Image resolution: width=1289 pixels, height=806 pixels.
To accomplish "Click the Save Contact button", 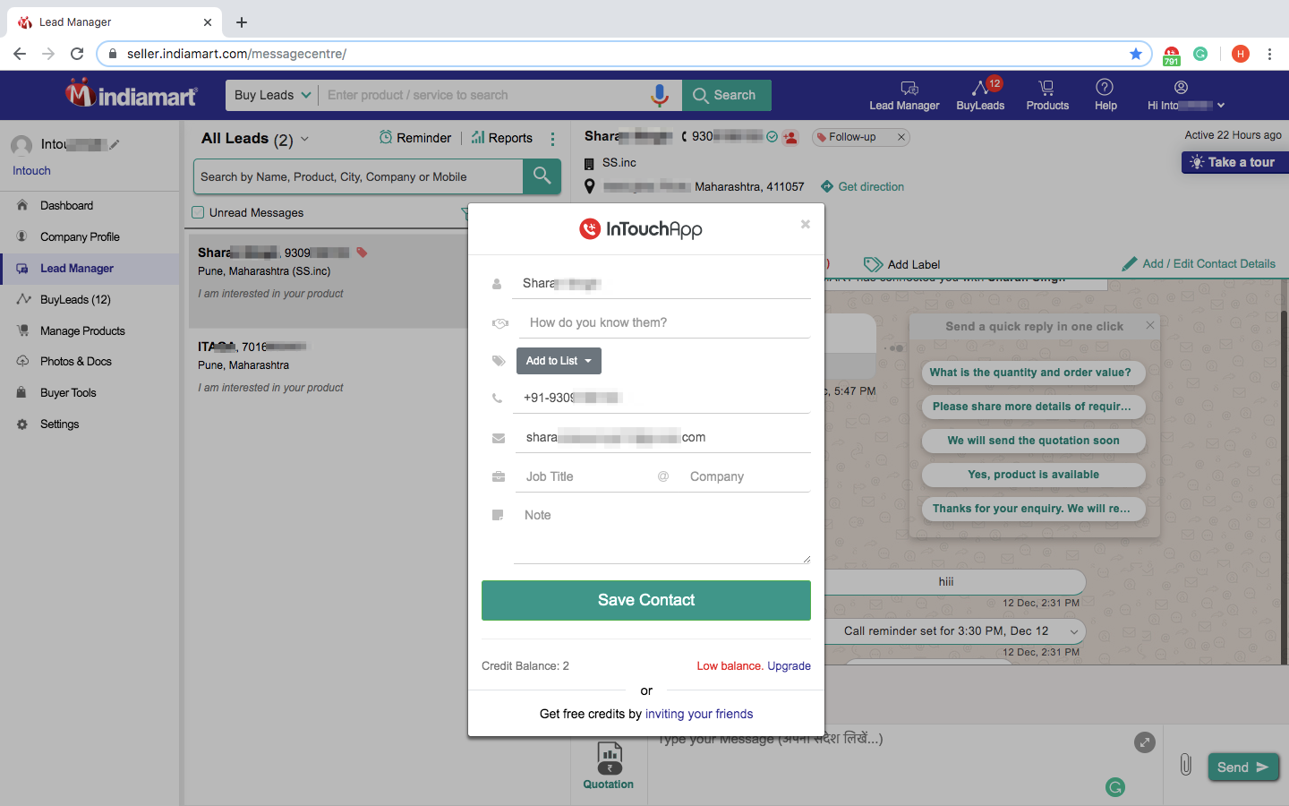I will (646, 600).
